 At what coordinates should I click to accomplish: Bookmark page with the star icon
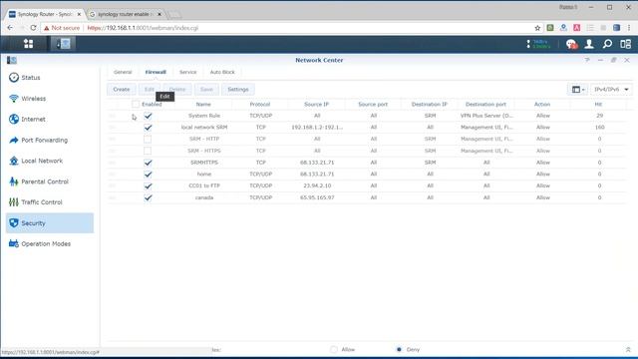pyautogui.click(x=537, y=28)
